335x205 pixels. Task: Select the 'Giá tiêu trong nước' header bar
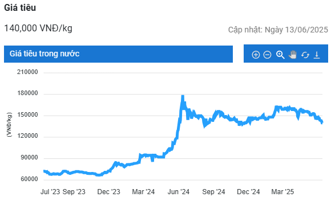click(118, 54)
